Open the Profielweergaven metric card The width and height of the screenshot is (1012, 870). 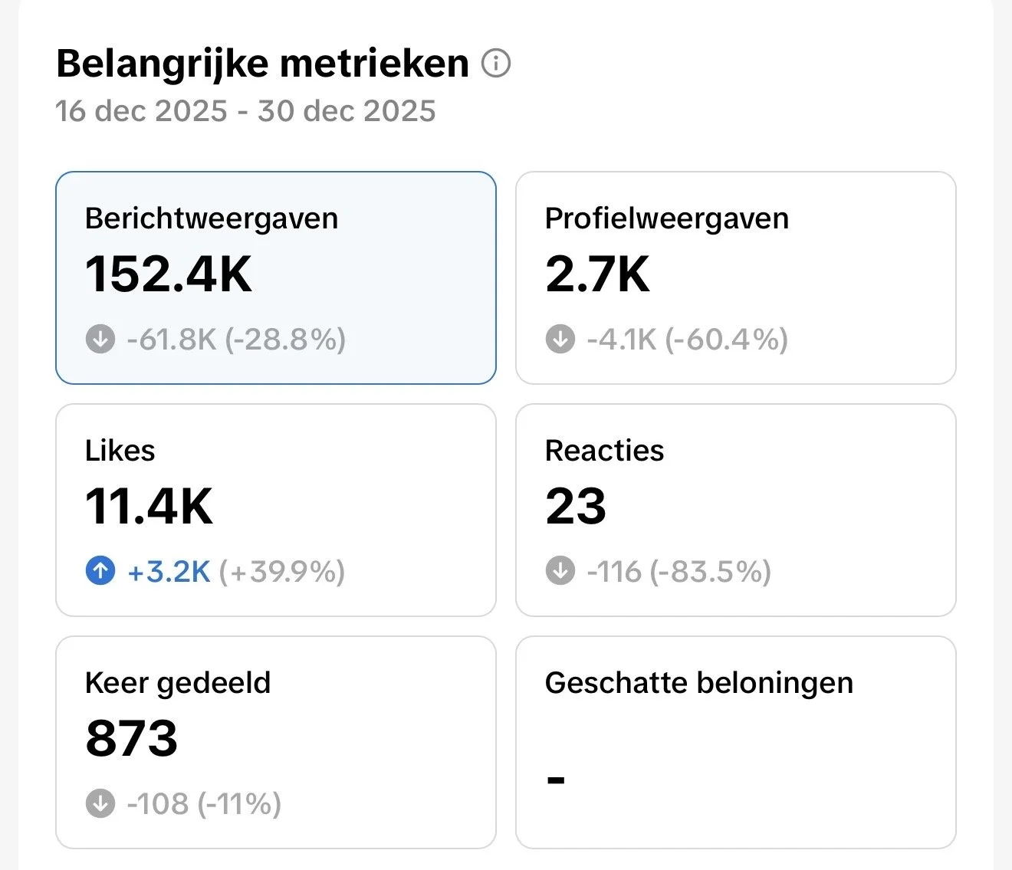[x=736, y=277]
